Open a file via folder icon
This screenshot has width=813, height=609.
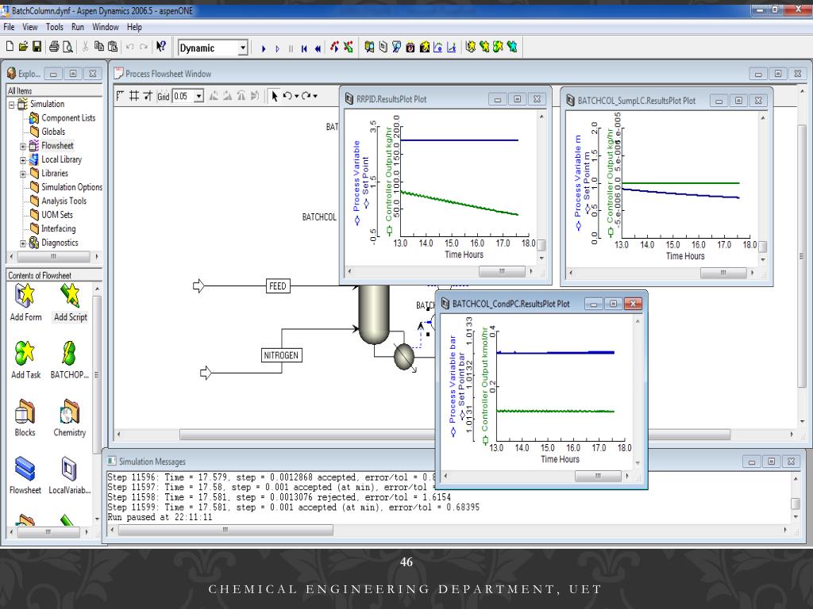(23, 47)
